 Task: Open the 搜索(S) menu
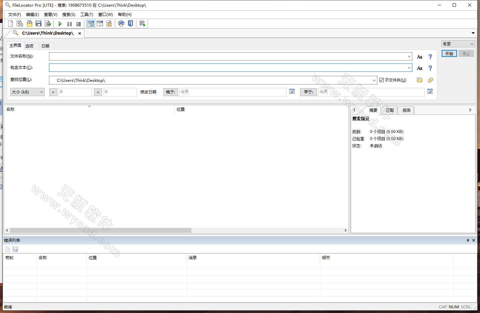[69, 15]
